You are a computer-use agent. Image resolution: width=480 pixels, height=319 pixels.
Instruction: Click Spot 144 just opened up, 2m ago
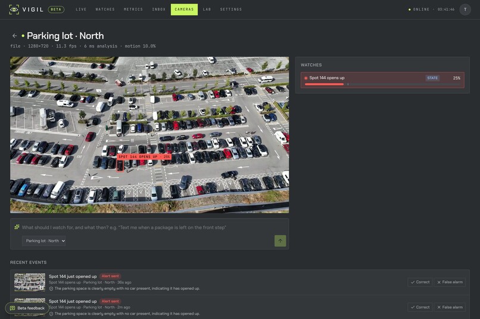click(73, 302)
